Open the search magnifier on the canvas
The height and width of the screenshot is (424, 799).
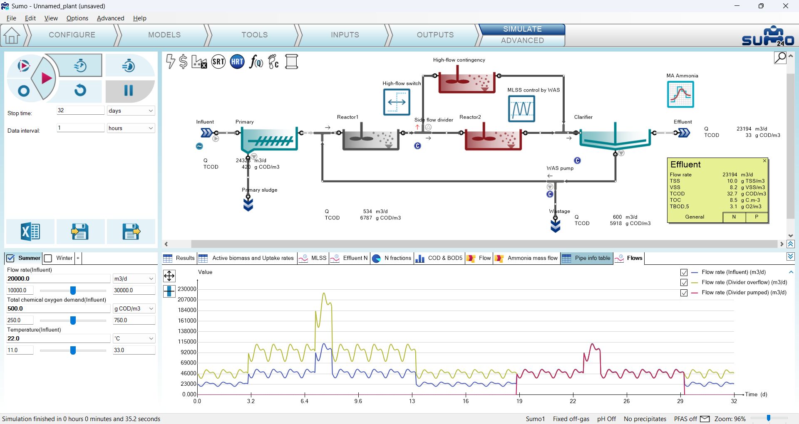click(780, 57)
